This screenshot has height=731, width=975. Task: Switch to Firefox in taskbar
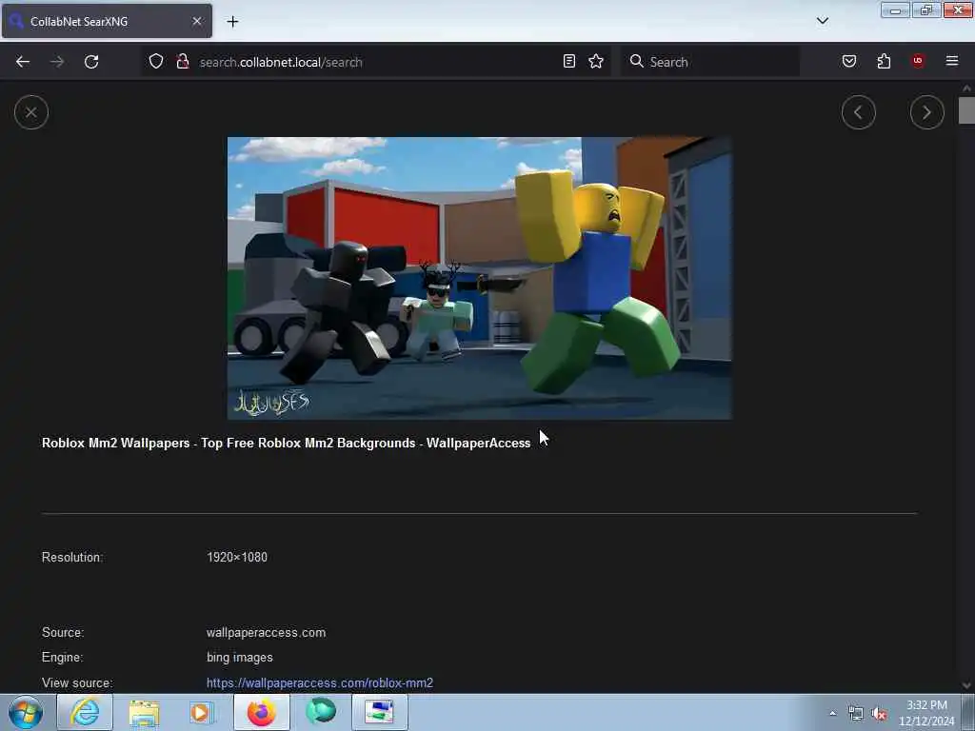pos(262,712)
